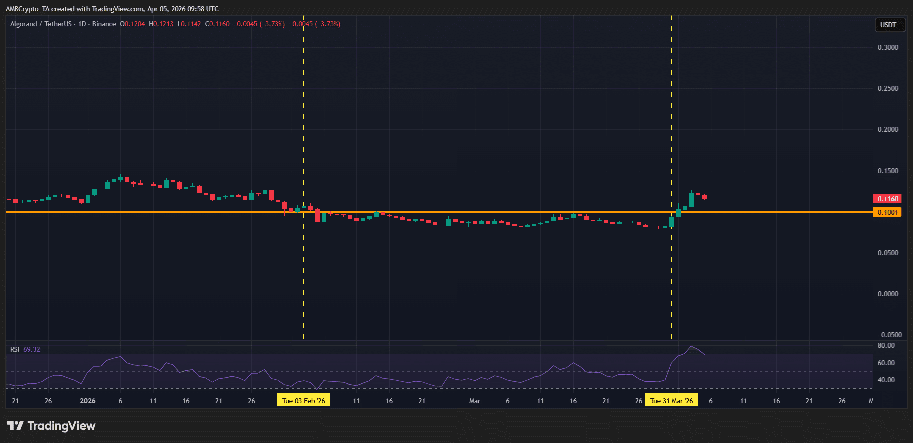The width and height of the screenshot is (913, 443).
Task: Click the 80.00 level on RSI scale
Action: click(886, 345)
